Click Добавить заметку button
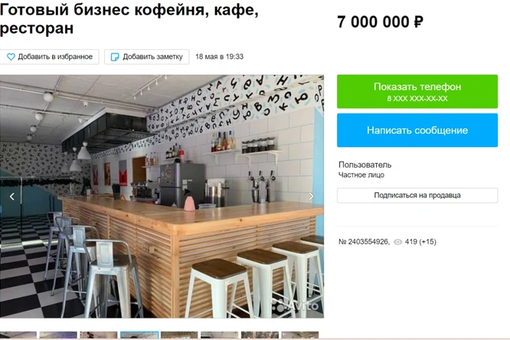This screenshot has height=340, width=510. click(147, 57)
